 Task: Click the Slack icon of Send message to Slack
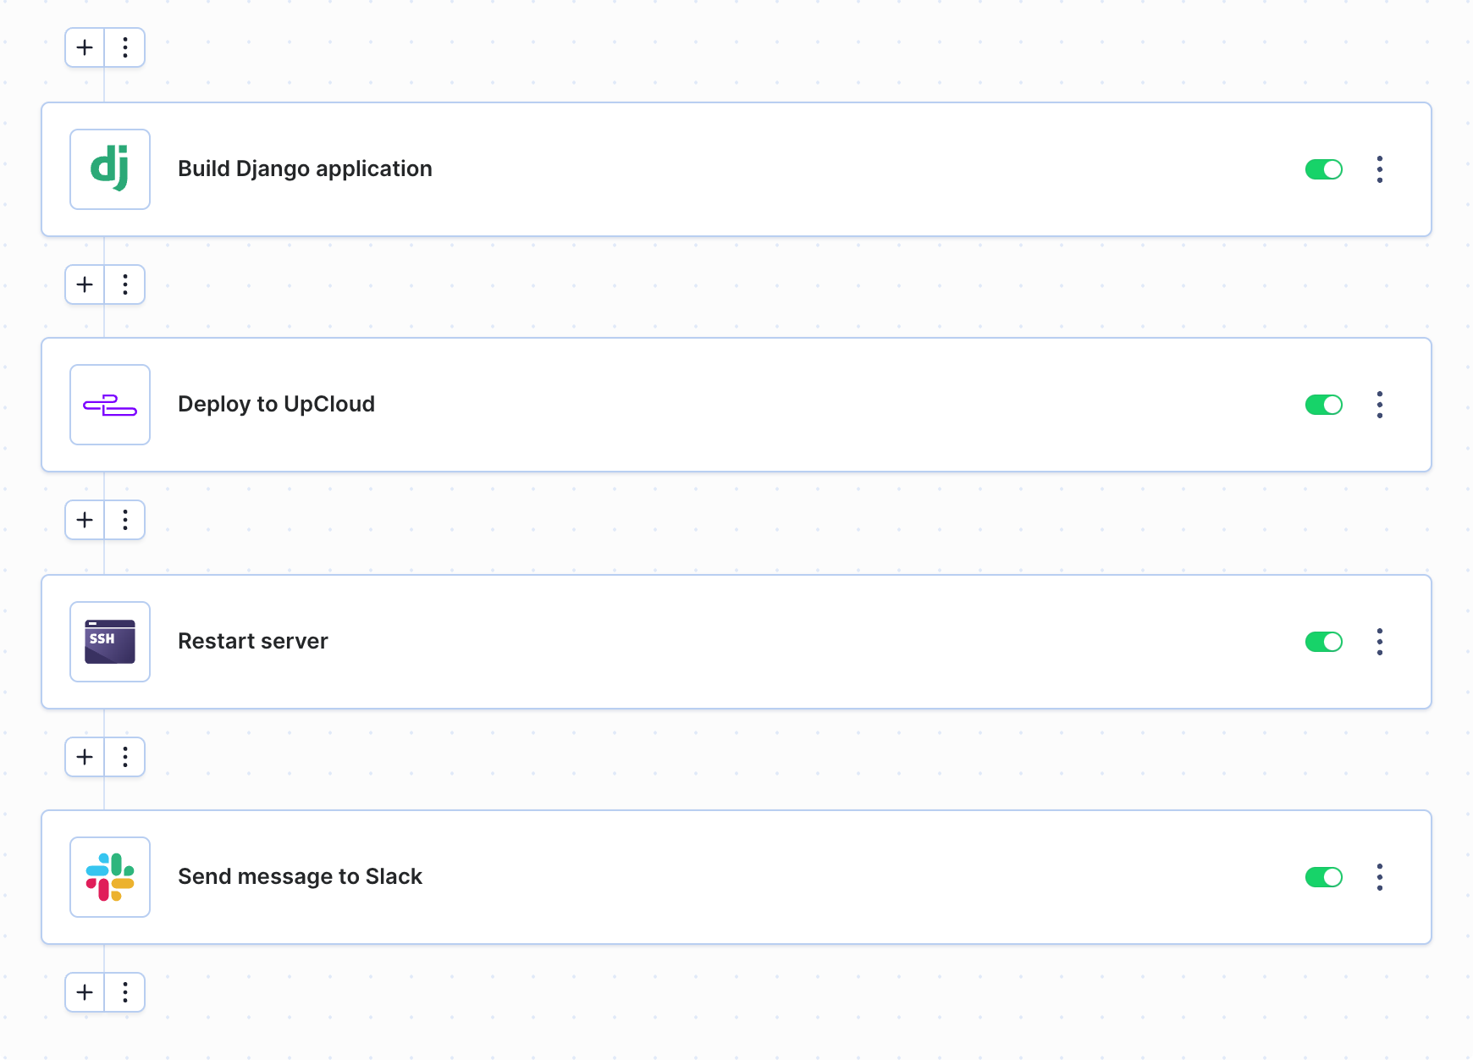[110, 877]
